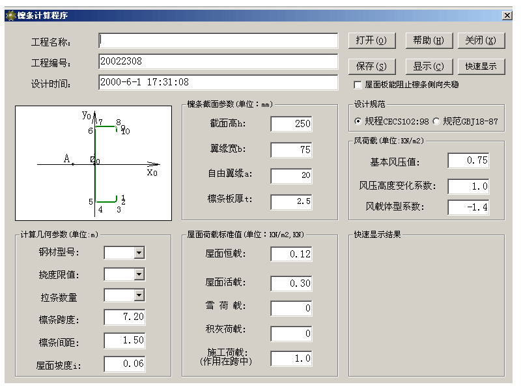
Task: Click the 关闭(X) button
Action: pyautogui.click(x=481, y=40)
